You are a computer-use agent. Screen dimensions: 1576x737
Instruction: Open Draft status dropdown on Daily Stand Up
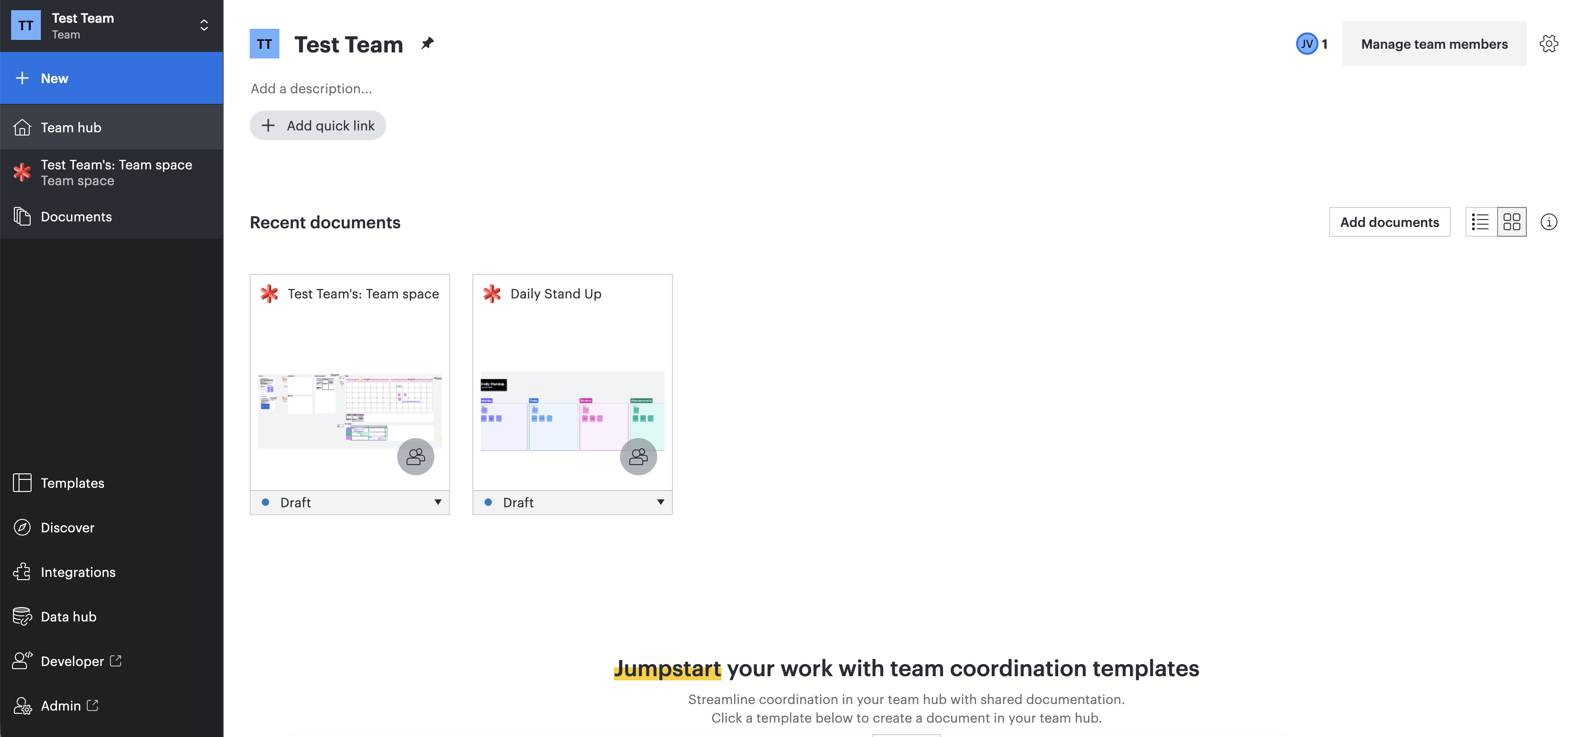click(x=573, y=503)
